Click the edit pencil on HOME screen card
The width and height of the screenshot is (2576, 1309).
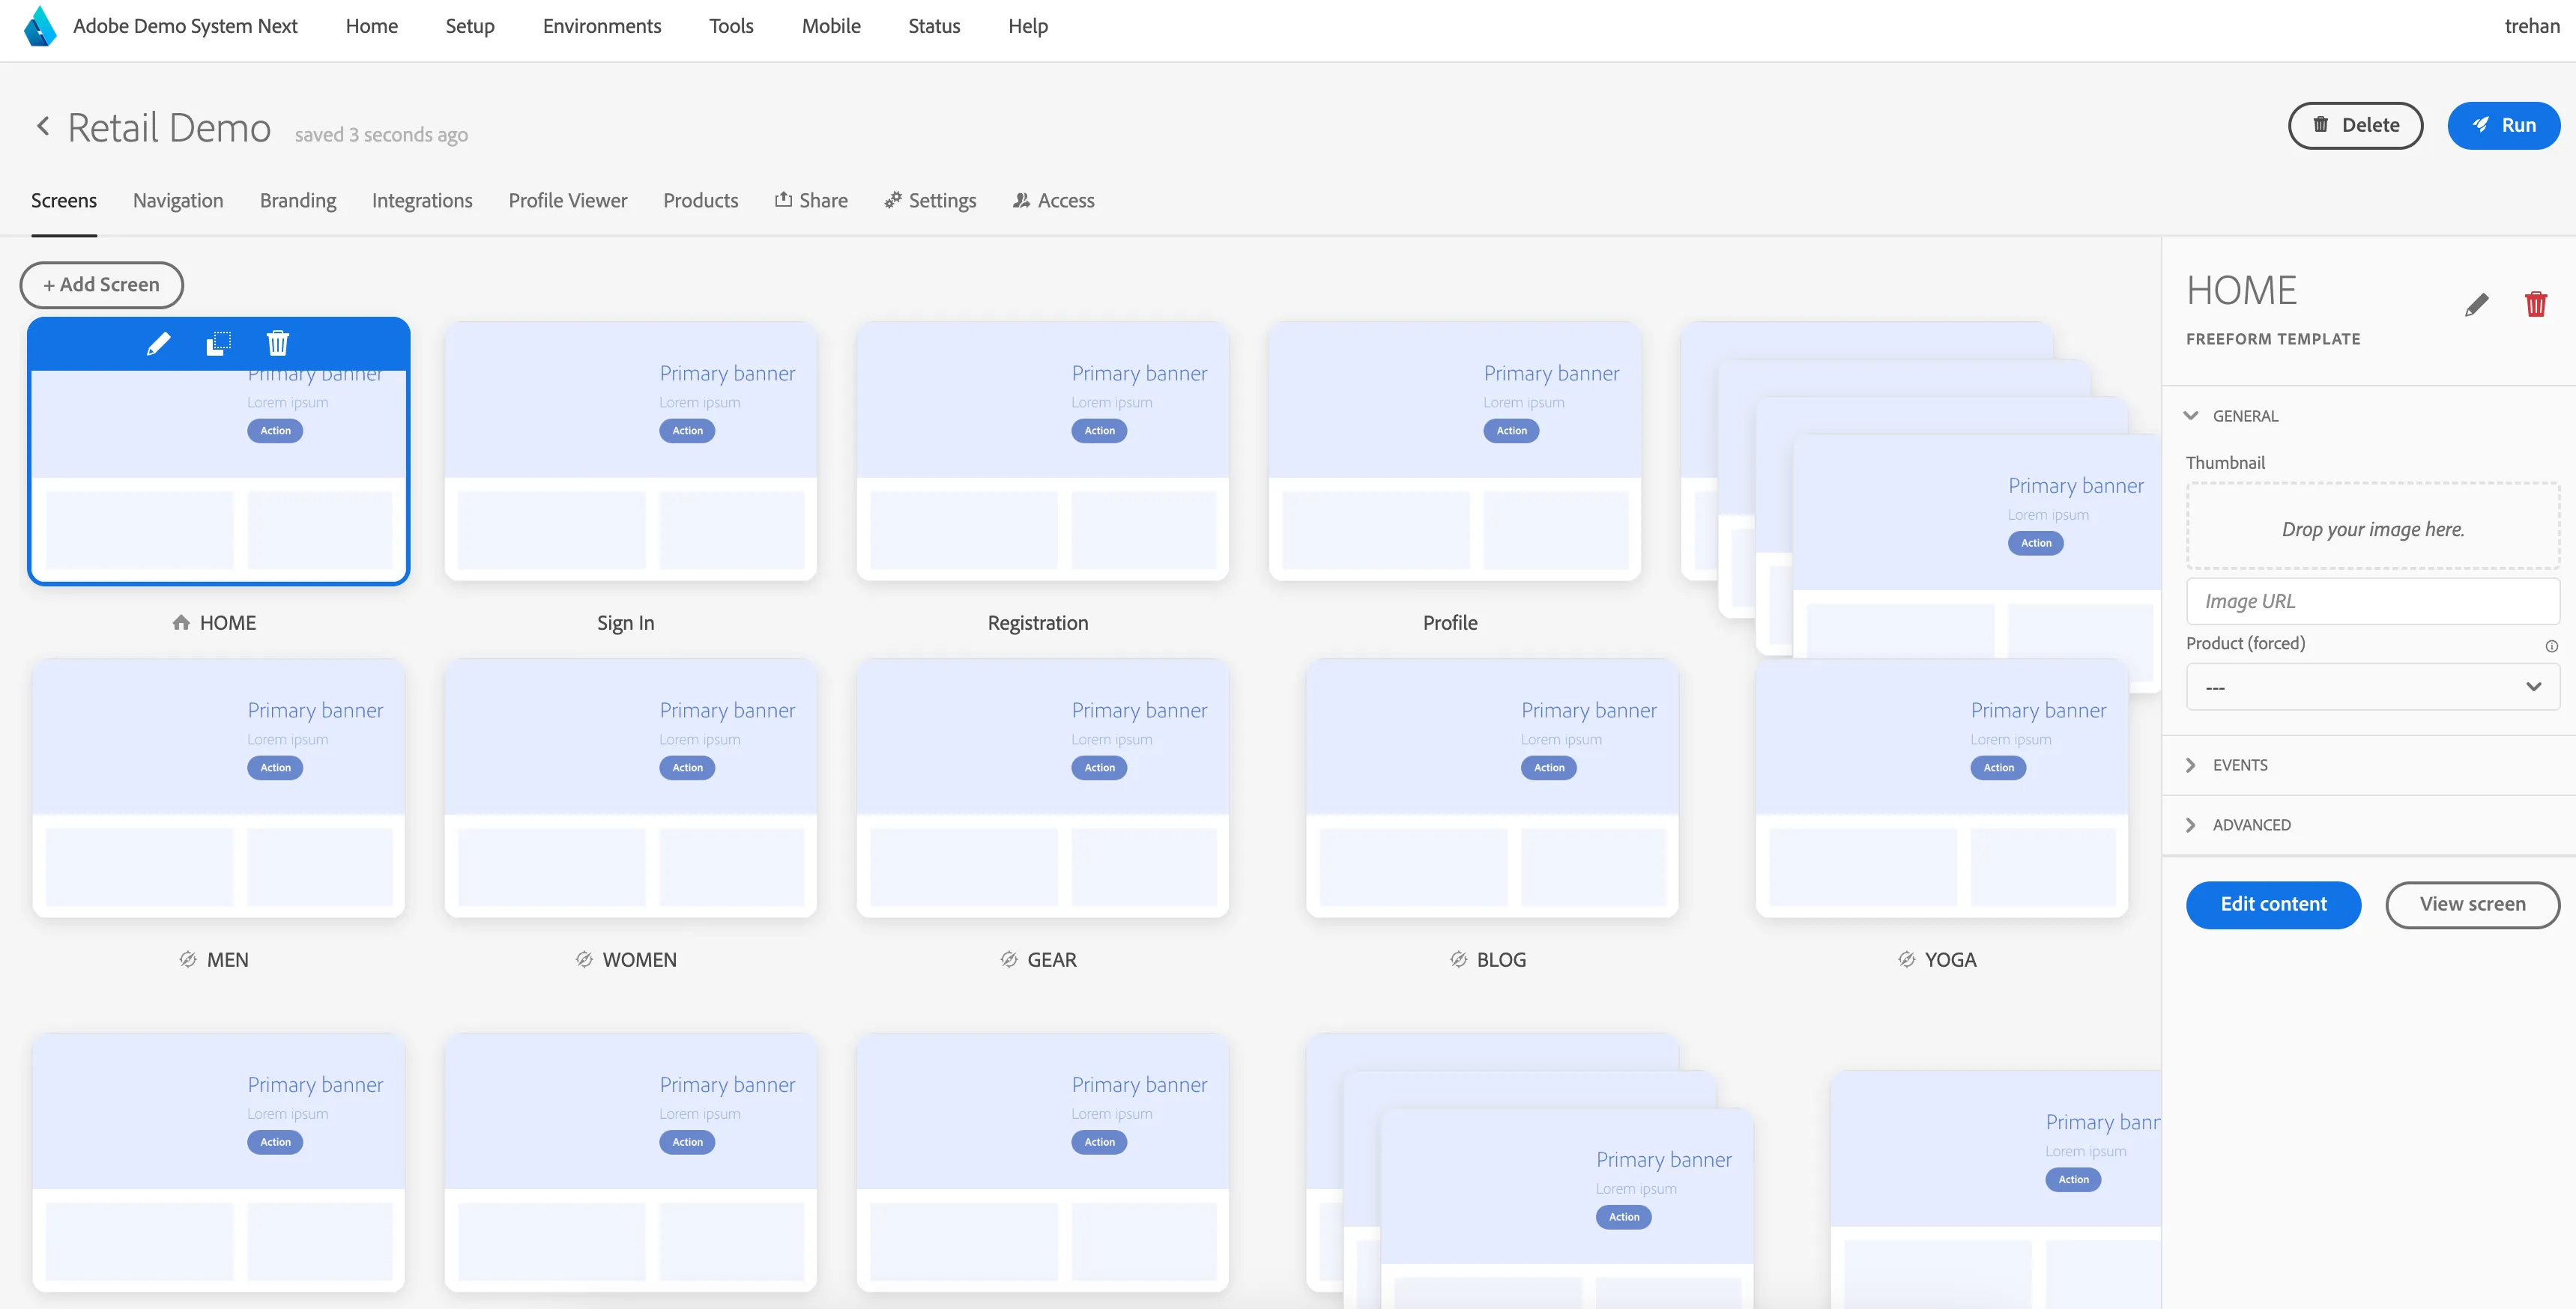[158, 344]
